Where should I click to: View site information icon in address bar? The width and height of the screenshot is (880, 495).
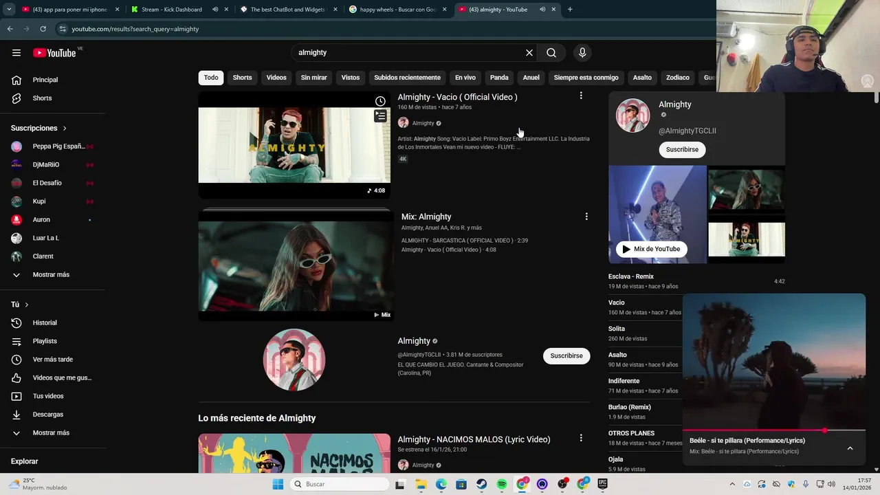(x=63, y=29)
